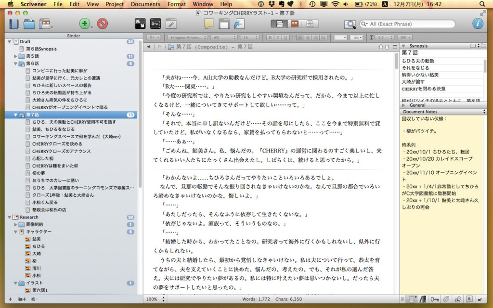Open line spacing 1.2 dropdown
The image size is (493, 308).
tap(385, 38)
